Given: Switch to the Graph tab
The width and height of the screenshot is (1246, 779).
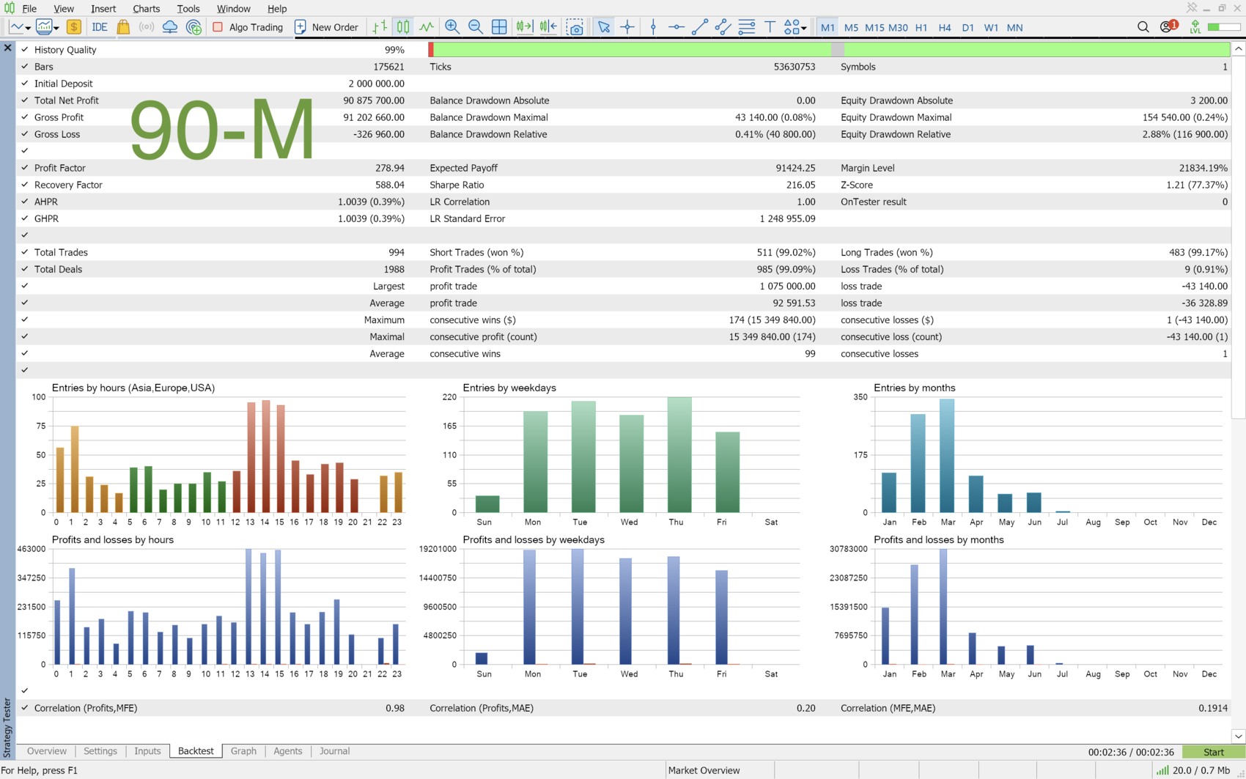Looking at the screenshot, I should [243, 751].
